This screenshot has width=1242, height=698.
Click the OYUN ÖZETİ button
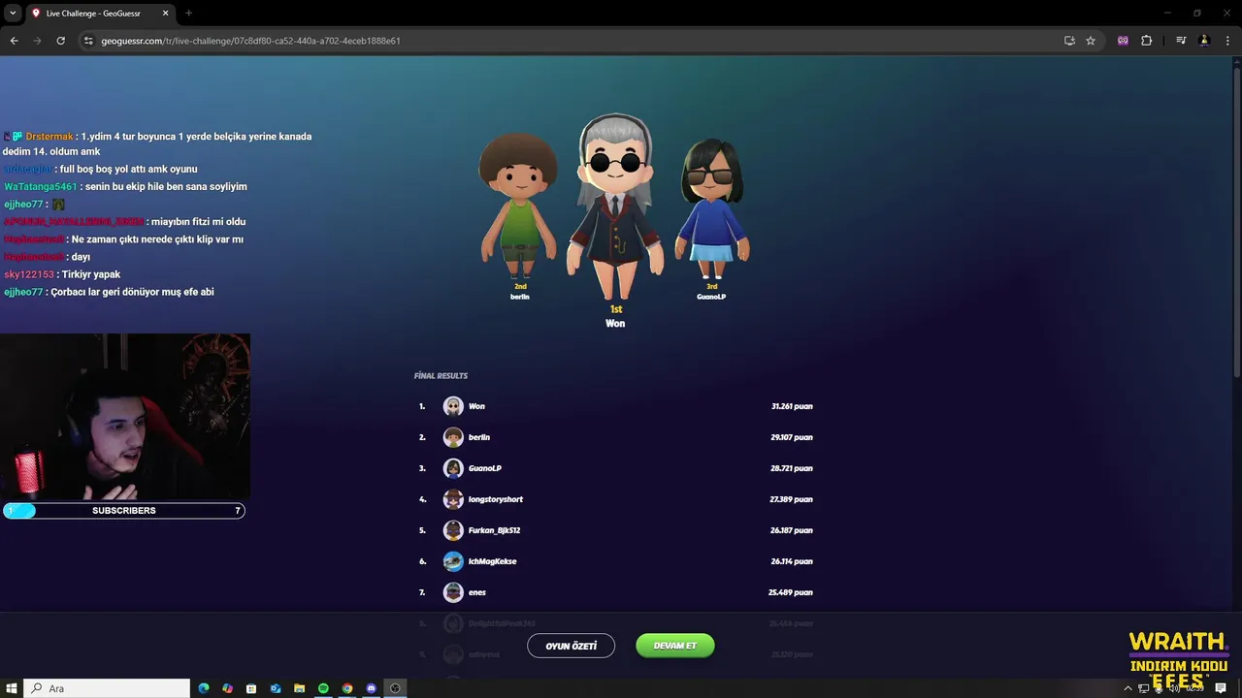click(571, 646)
